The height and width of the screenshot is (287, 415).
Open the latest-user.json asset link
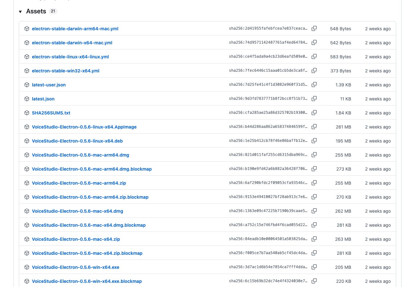pos(49,85)
